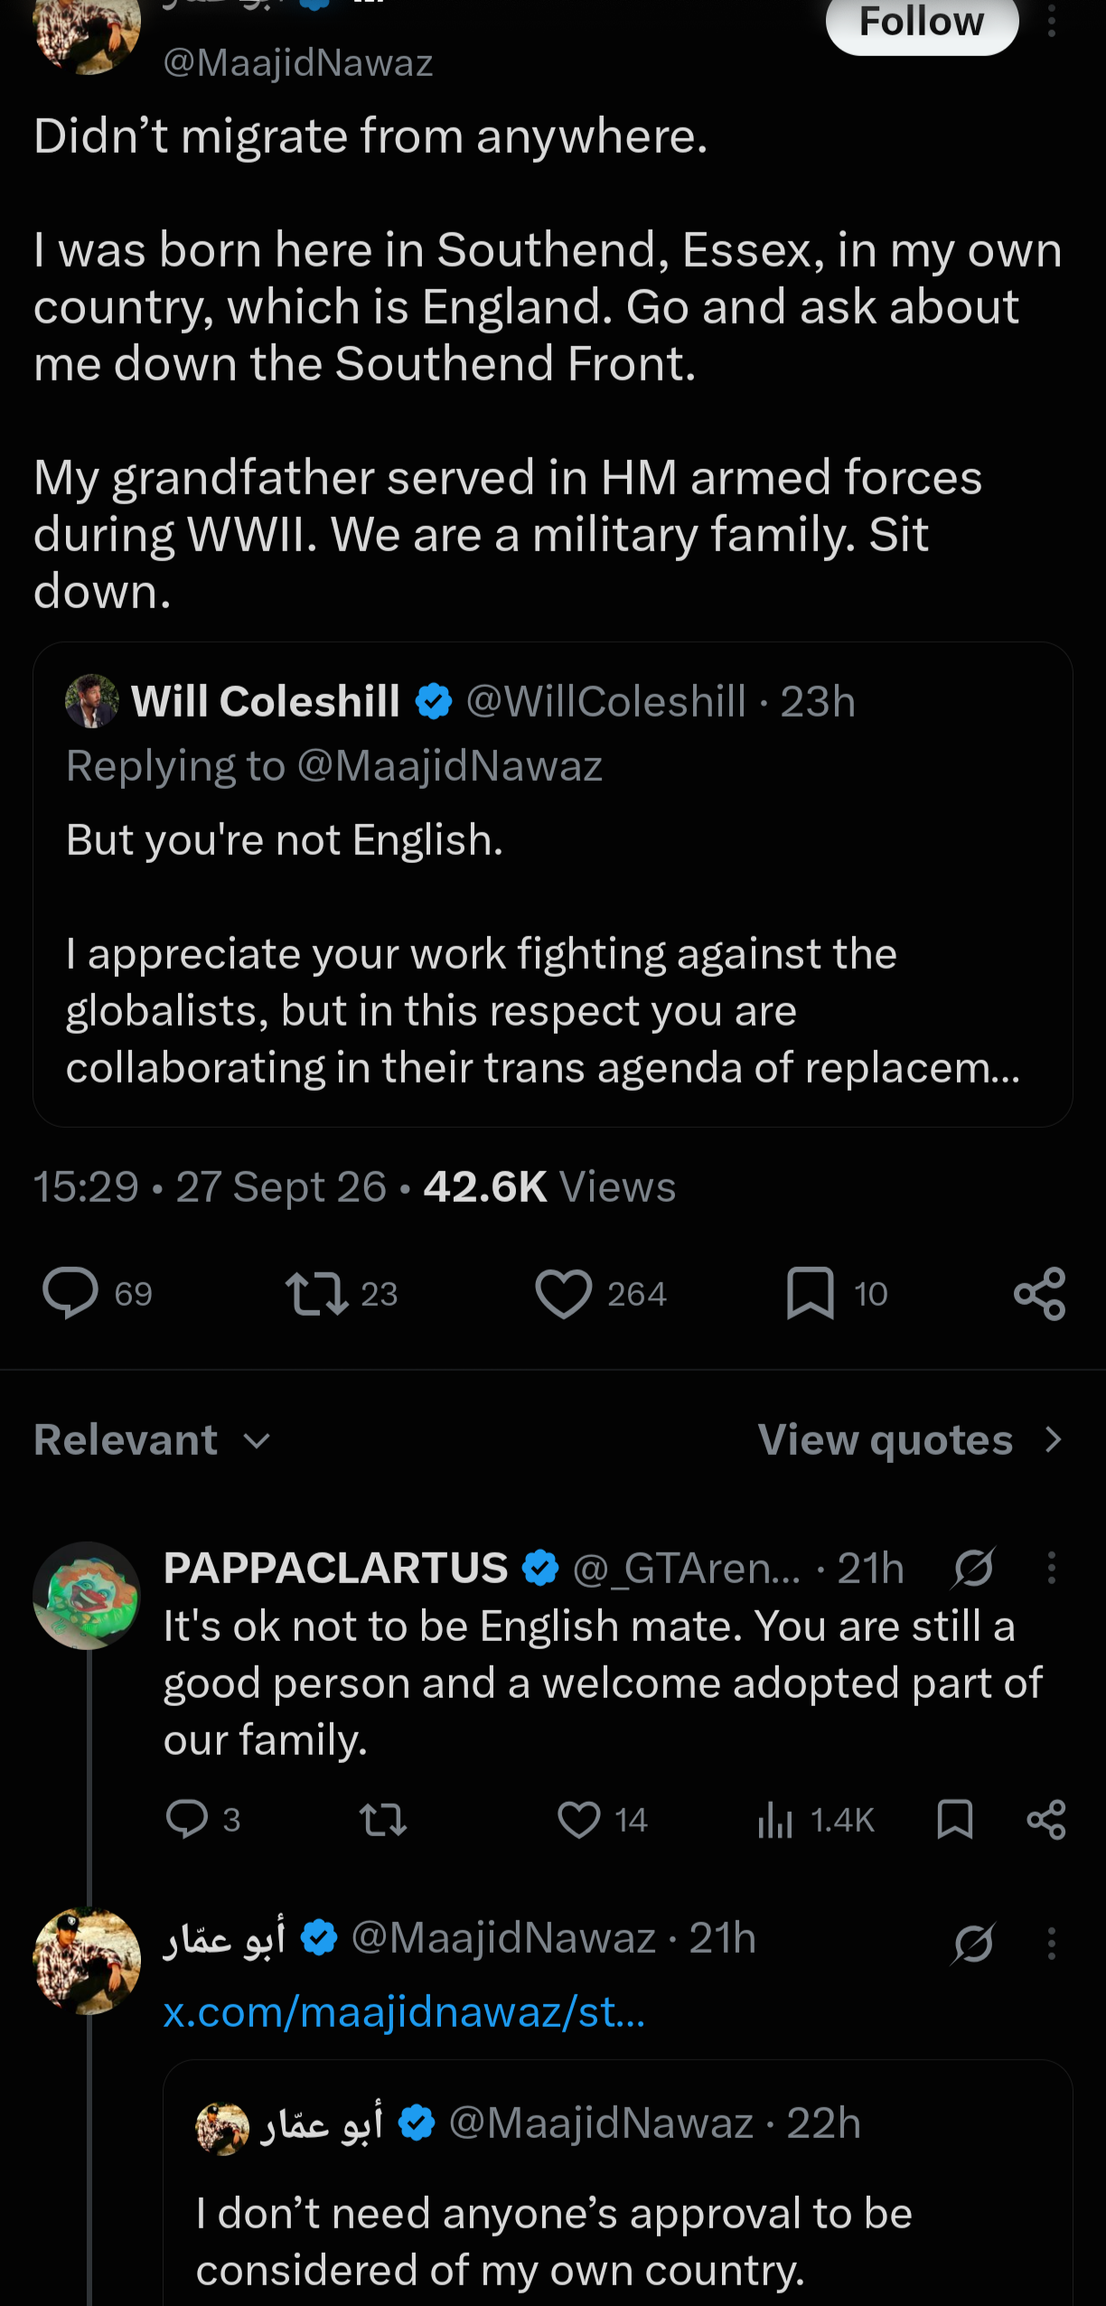Like the PAPPACLARTUS reply
The image size is (1106, 2306).
click(x=579, y=1819)
